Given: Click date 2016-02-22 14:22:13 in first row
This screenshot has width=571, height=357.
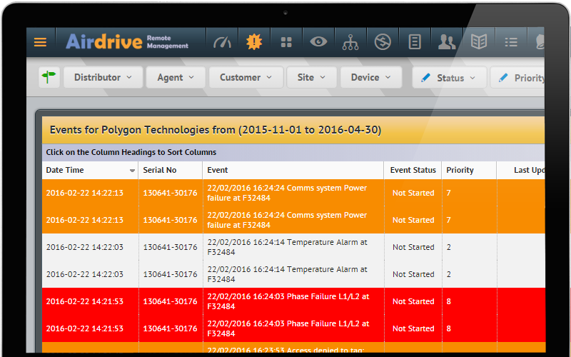Looking at the screenshot, I should tap(84, 193).
